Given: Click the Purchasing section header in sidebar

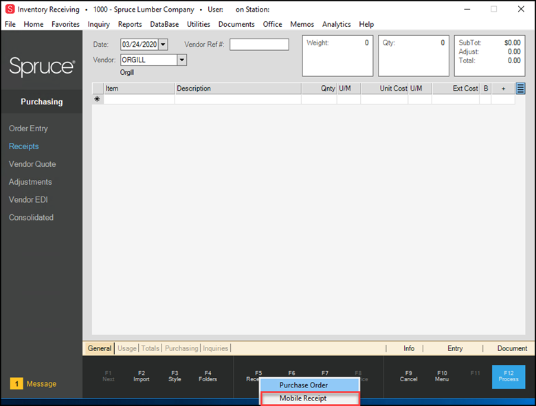Looking at the screenshot, I should click(42, 102).
